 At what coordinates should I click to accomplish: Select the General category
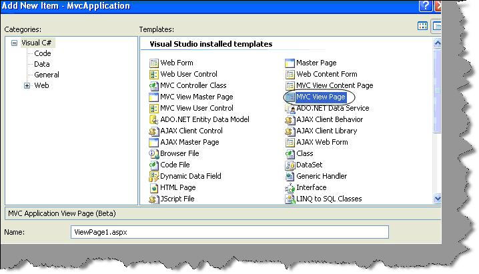click(x=47, y=75)
